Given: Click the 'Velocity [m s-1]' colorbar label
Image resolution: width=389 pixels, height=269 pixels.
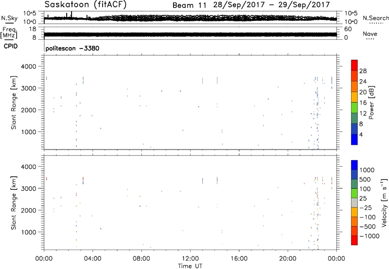Looking at the screenshot, I should pyautogui.click(x=384, y=202).
